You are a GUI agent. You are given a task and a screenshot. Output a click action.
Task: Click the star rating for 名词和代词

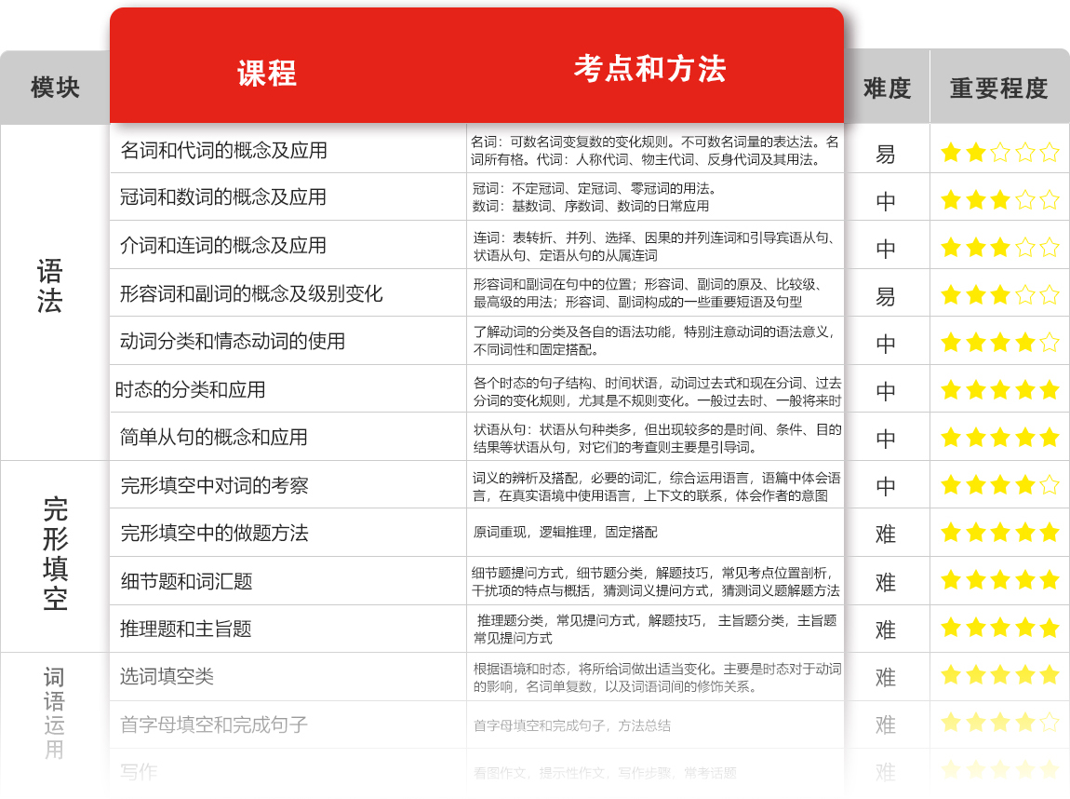click(x=999, y=153)
